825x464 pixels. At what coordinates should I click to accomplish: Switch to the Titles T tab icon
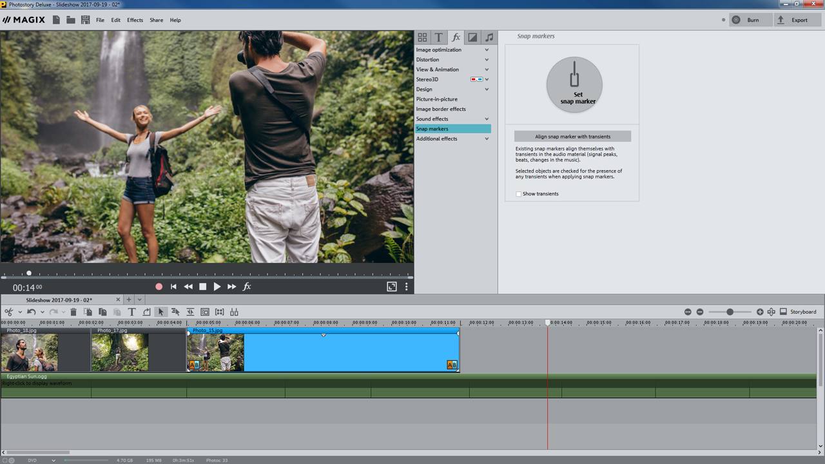click(438, 37)
